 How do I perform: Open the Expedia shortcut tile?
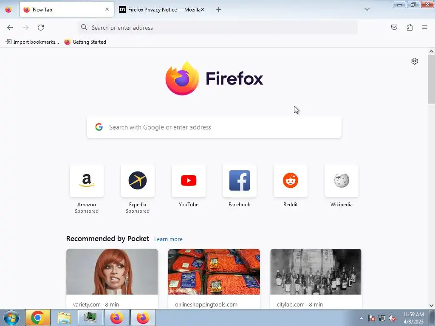pos(138,181)
